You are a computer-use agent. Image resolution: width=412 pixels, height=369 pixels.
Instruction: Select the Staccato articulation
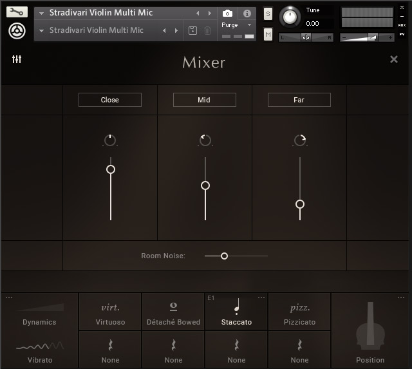coord(236,312)
